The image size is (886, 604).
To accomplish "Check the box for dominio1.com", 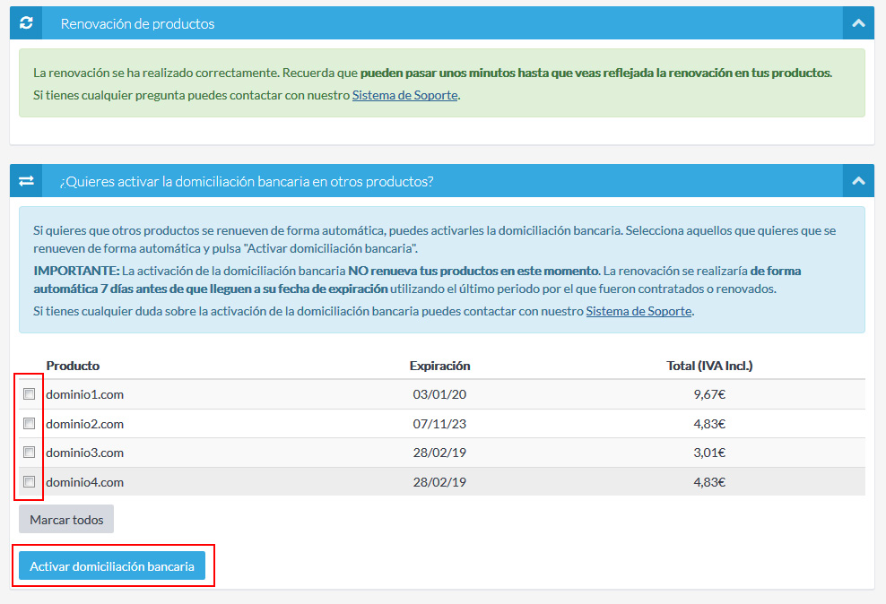I will [x=30, y=394].
